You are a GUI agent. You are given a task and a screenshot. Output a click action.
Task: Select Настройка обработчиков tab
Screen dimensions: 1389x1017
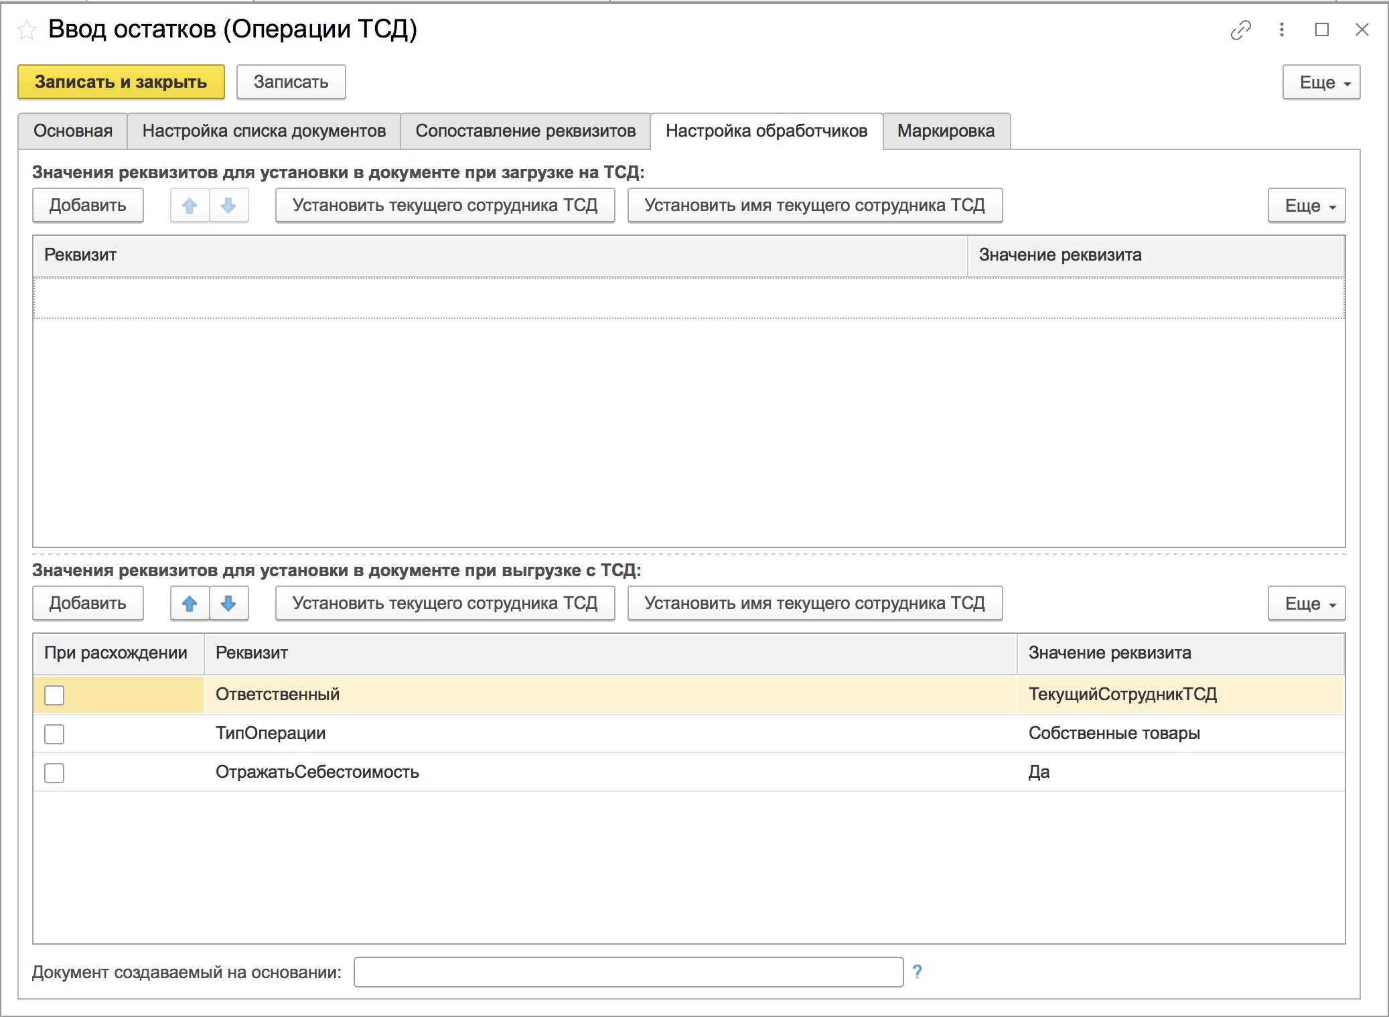click(x=766, y=131)
